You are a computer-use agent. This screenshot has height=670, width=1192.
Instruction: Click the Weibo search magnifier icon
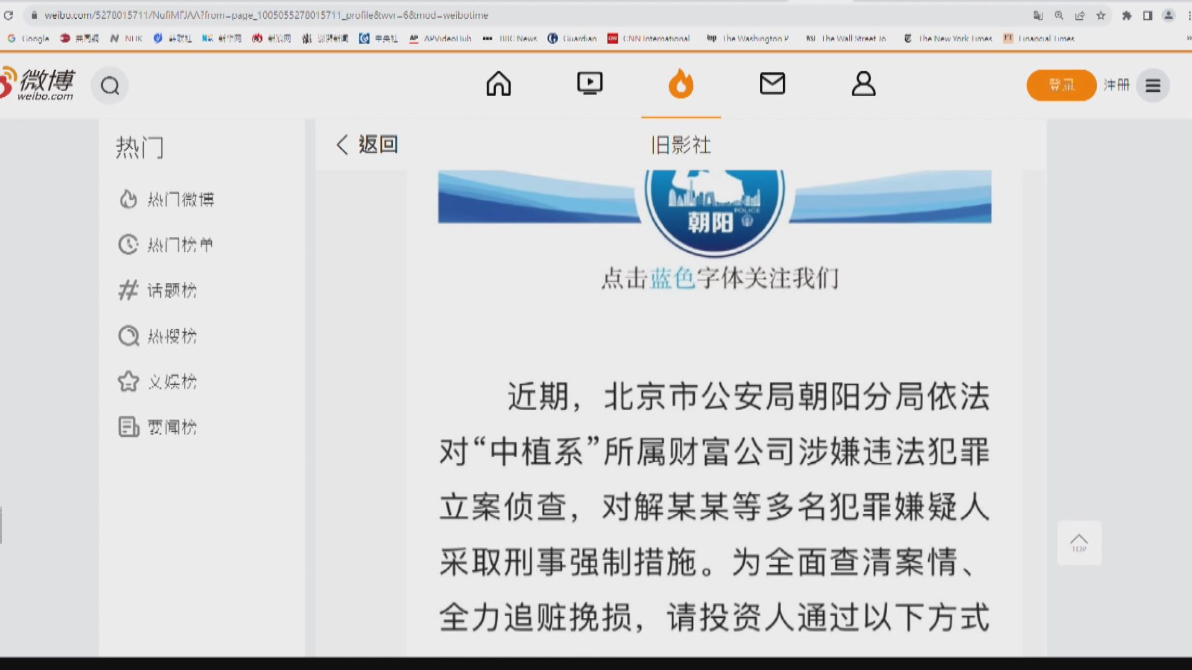(110, 86)
